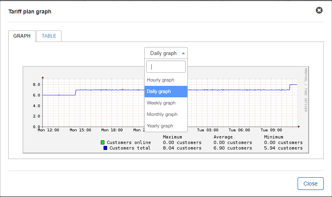Click the blue line step near Mon 15:00
The height and width of the screenshot is (197, 332).
[75, 93]
